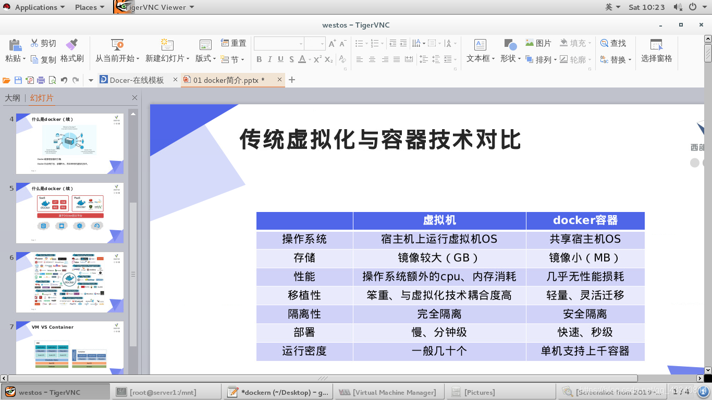Screen dimensions: 712x400
Task: Click the Paste (粘贴) clipboard icon
Action: tap(15, 45)
